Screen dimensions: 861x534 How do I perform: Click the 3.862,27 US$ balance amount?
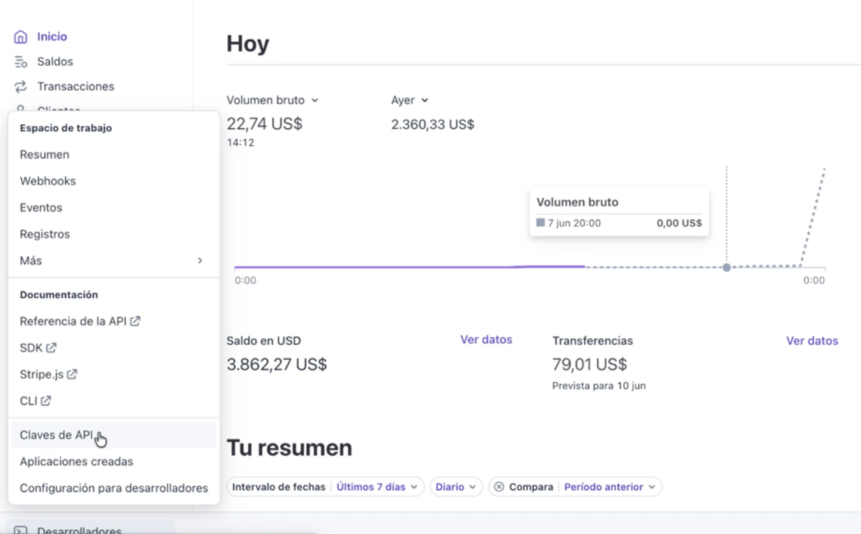point(276,365)
